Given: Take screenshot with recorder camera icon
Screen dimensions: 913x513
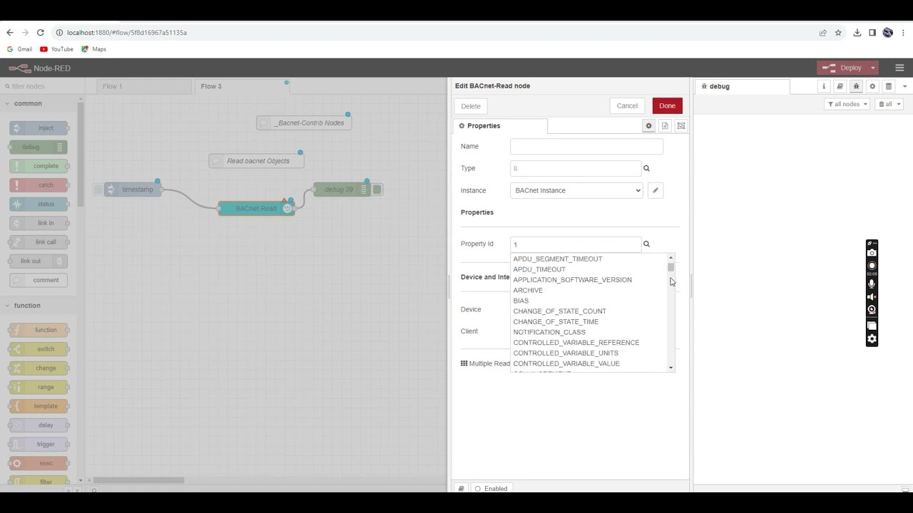Looking at the screenshot, I should pos(872,253).
